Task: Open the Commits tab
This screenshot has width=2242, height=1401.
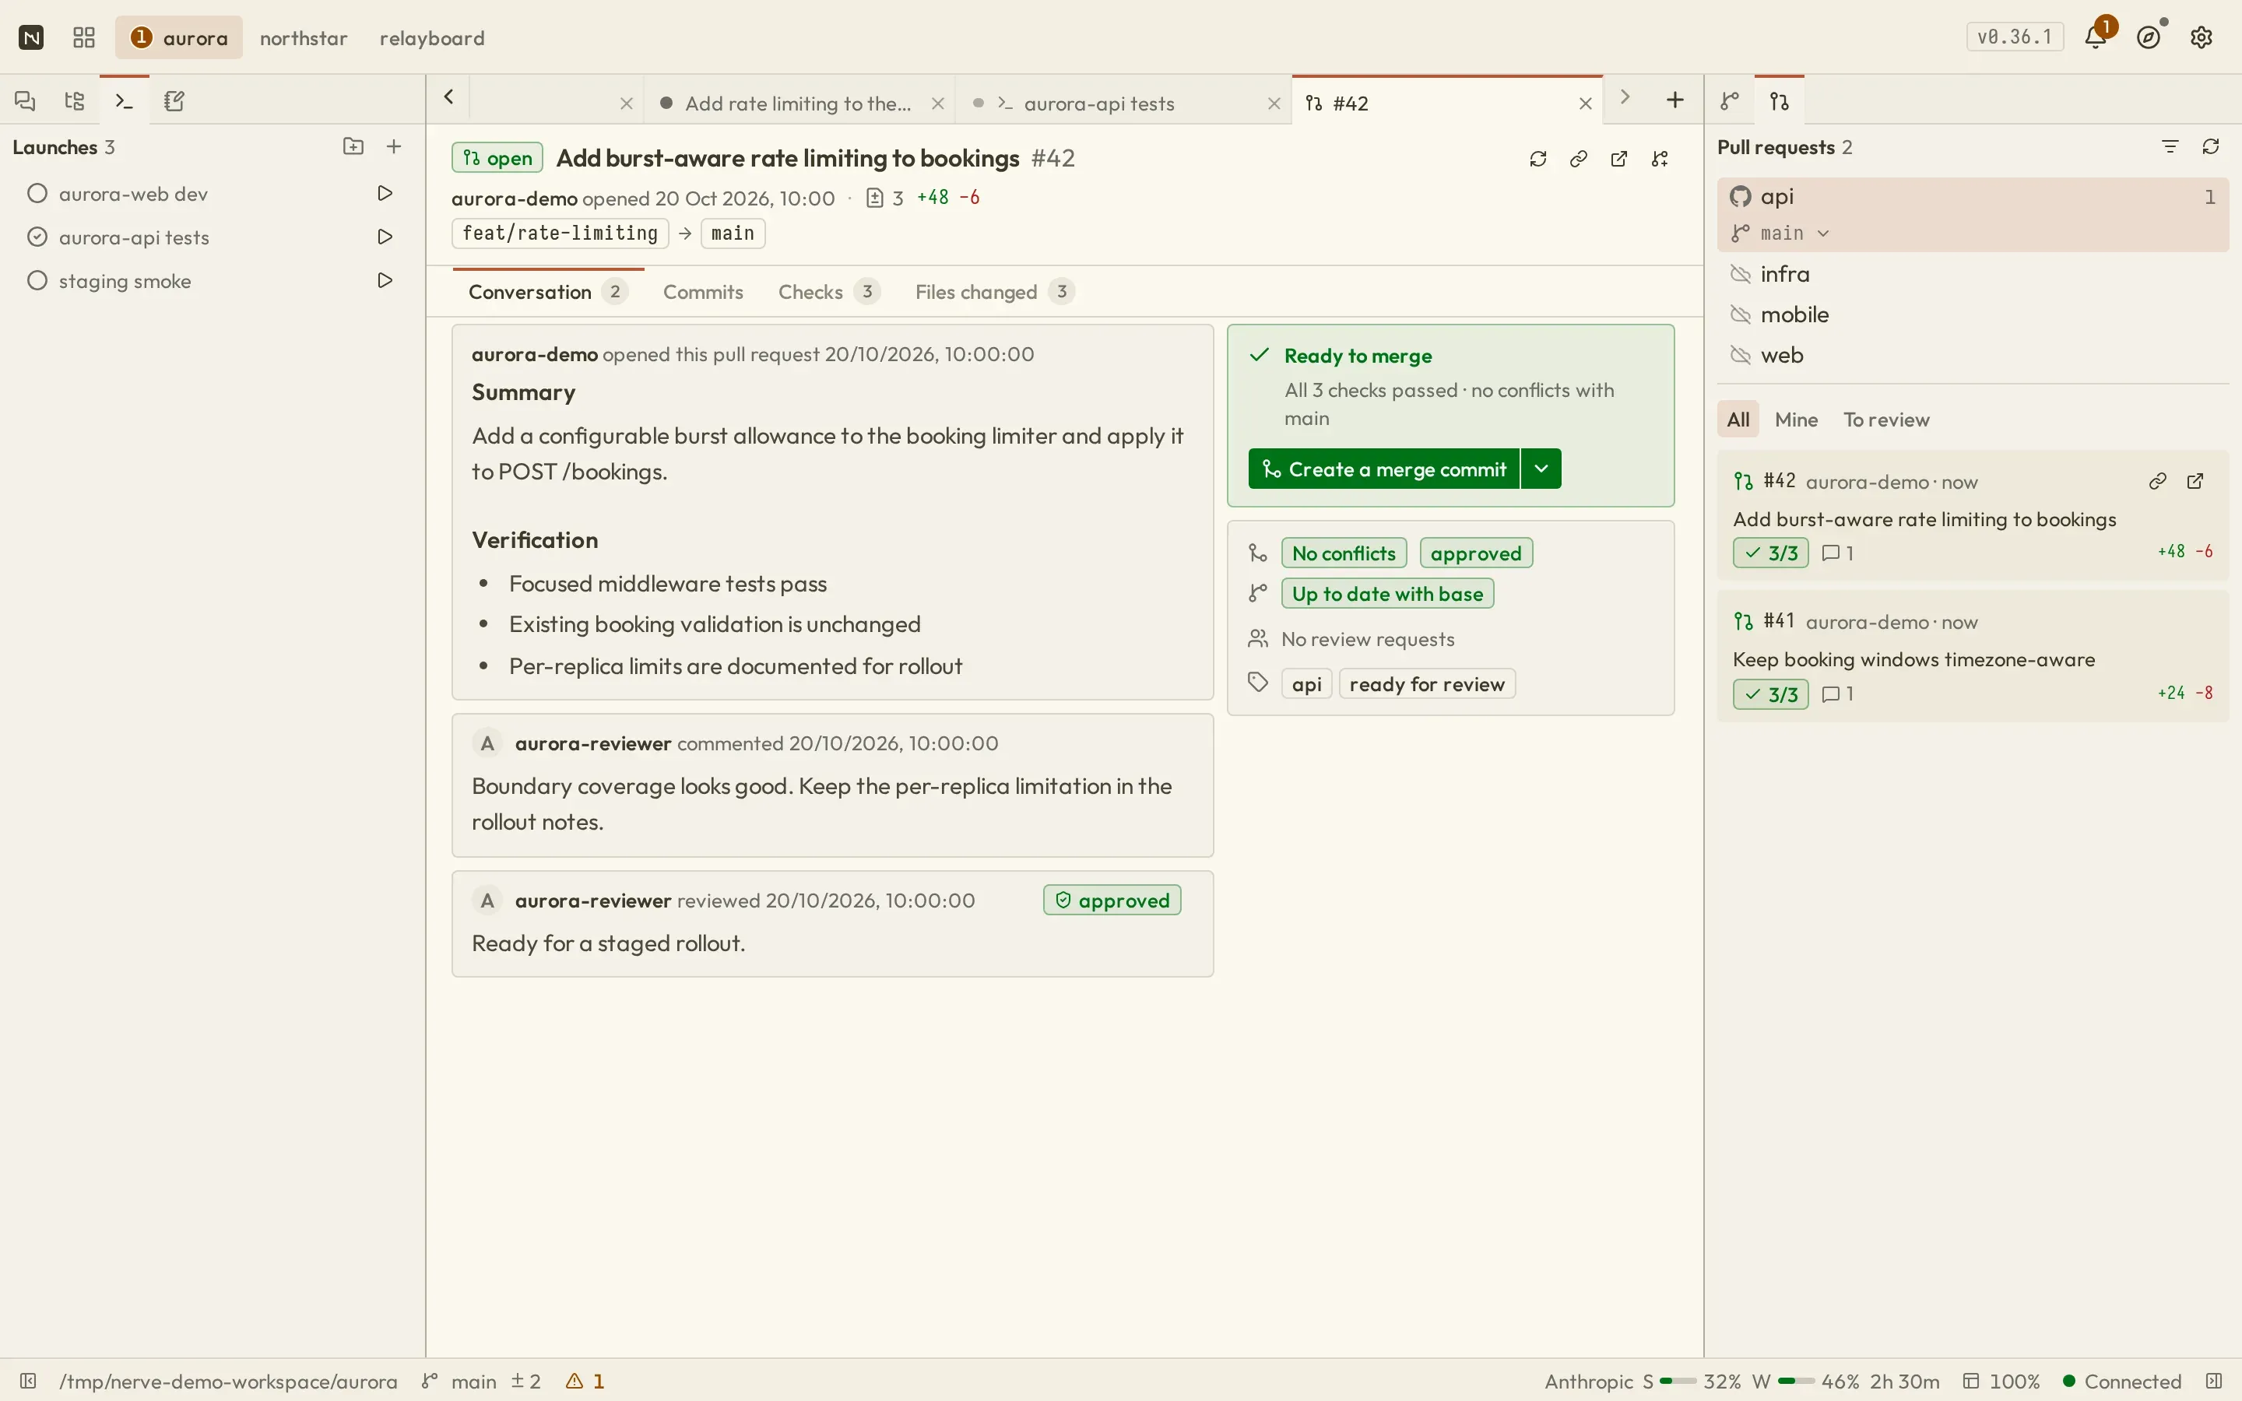Action: point(703,292)
